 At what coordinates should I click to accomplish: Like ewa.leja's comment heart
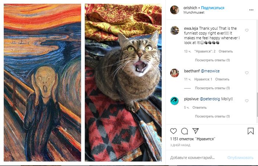247,30
